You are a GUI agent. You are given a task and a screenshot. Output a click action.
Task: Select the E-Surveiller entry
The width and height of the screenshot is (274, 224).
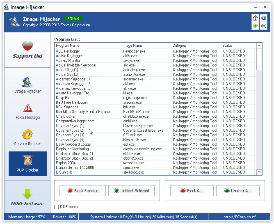pyautogui.click(x=155, y=172)
